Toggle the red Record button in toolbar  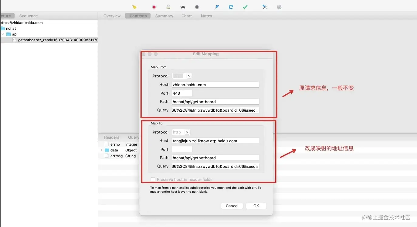154,7
